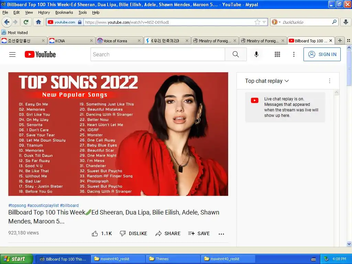Open the YouTube apps grid icon
The height and width of the screenshot is (264, 352).
[277, 54]
